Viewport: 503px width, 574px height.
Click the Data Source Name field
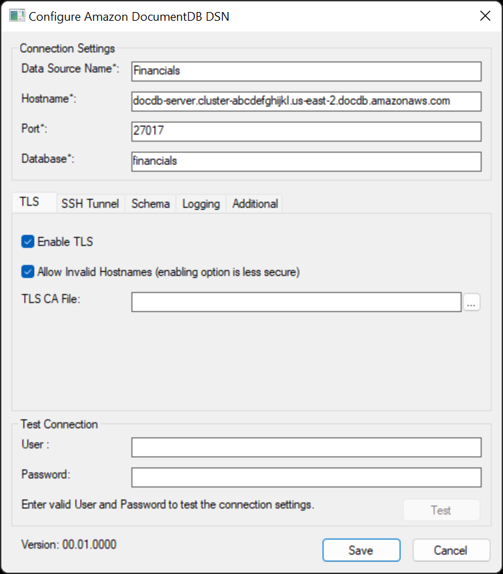306,71
